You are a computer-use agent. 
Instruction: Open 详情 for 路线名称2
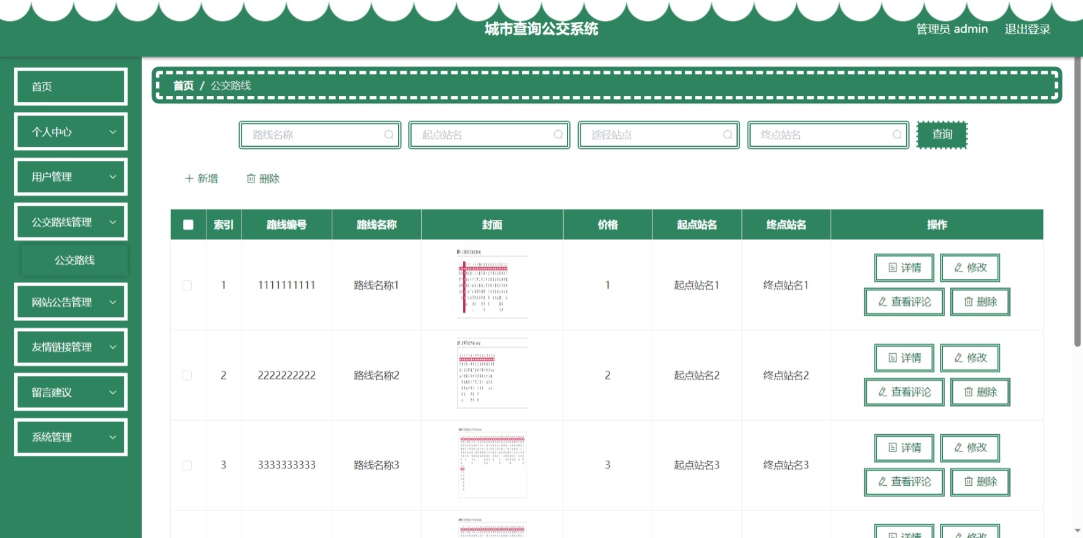click(904, 358)
